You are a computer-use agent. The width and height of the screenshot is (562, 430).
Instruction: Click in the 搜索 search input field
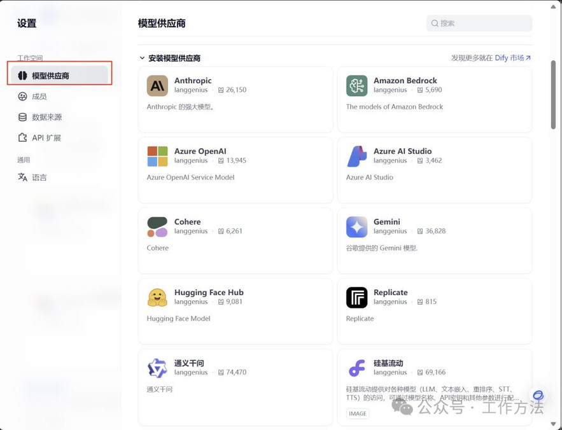point(479,24)
